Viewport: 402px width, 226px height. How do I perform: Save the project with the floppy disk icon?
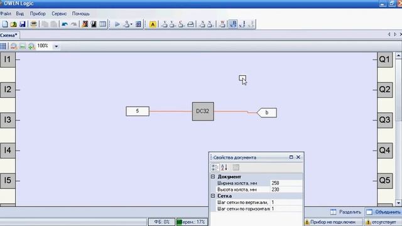pyautogui.click(x=23, y=24)
